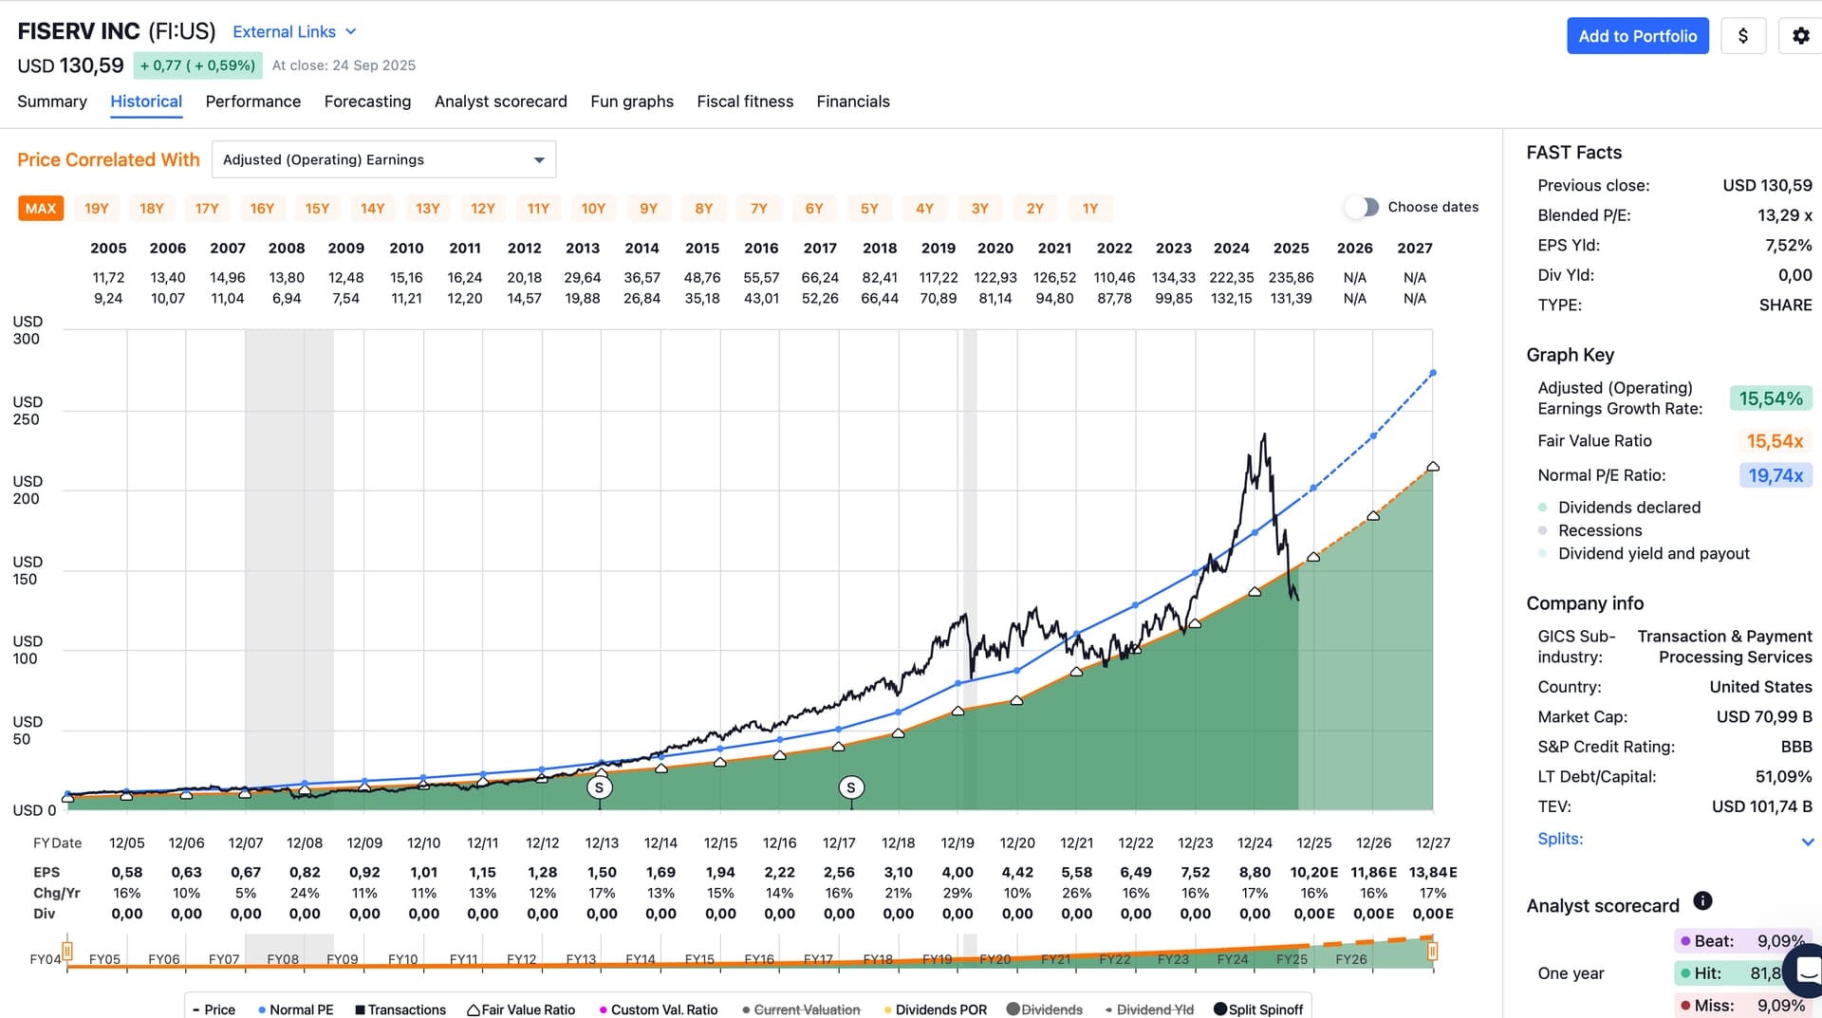Click left handle of timeline range slider

coord(67,950)
